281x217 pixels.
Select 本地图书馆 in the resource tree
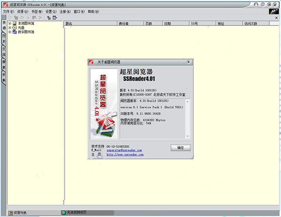tap(26, 23)
